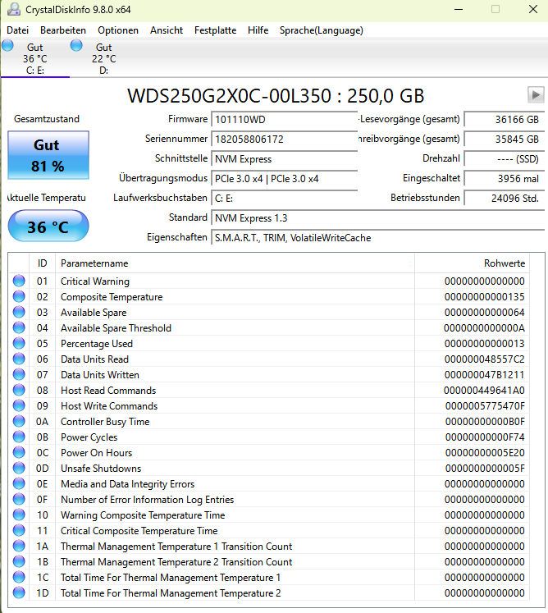The width and height of the screenshot is (548, 613).
Task: Click raw value 0000005775470F
Action: tap(485, 406)
